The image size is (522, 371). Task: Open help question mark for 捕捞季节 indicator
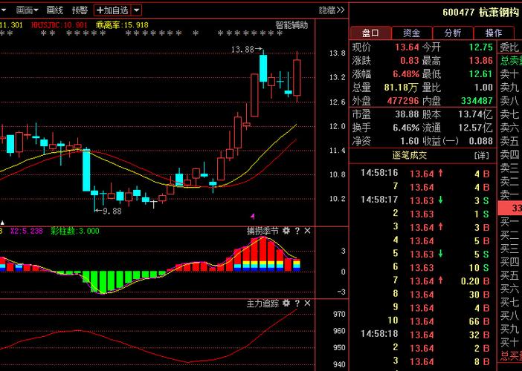[297, 231]
